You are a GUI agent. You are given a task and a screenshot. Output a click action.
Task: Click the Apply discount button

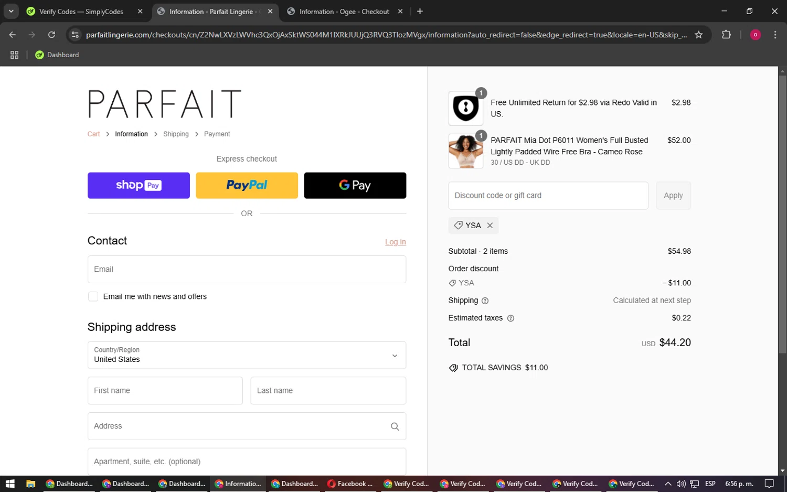673,196
